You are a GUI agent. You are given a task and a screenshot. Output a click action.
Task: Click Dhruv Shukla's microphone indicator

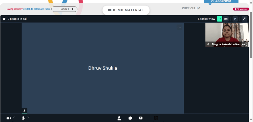click(24, 111)
